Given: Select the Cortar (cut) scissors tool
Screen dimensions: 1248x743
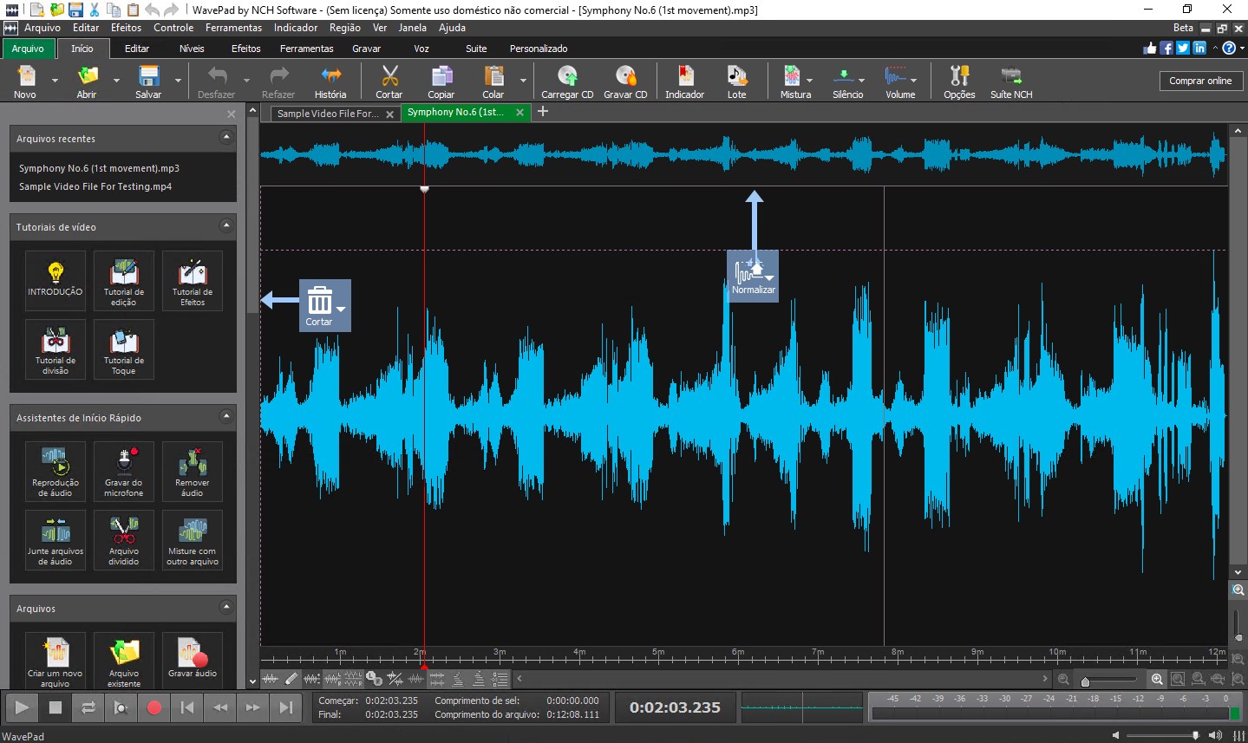Looking at the screenshot, I should pos(389,81).
